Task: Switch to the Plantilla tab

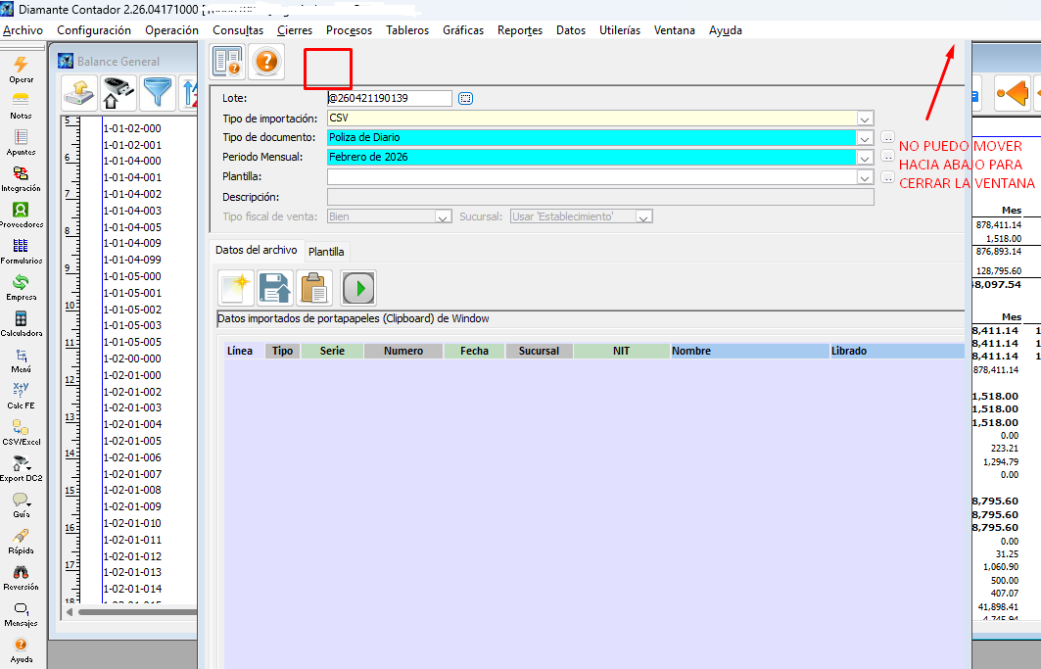Action: [326, 252]
